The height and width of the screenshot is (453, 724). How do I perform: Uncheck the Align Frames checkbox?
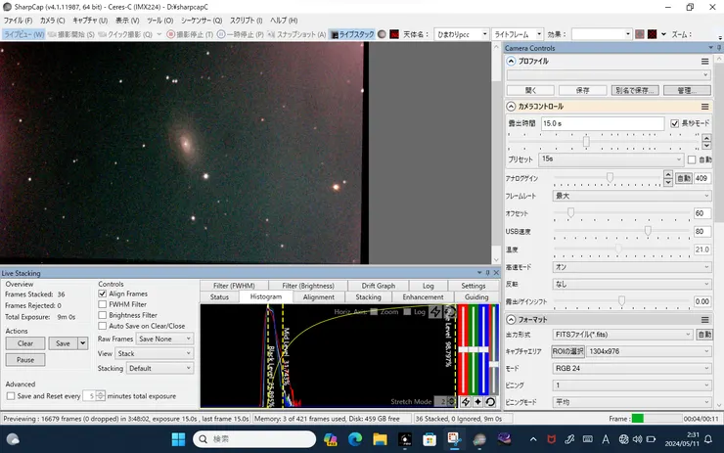pyautogui.click(x=104, y=294)
